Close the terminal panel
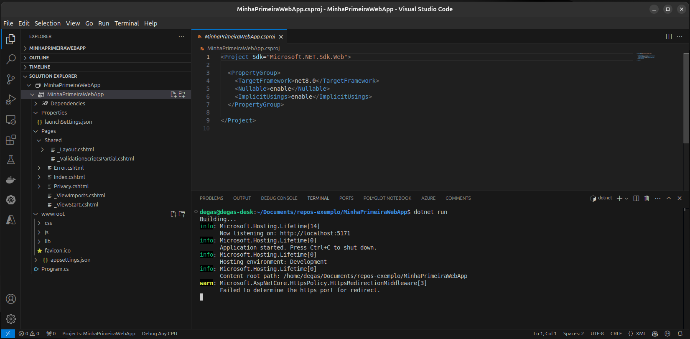 [x=680, y=198]
